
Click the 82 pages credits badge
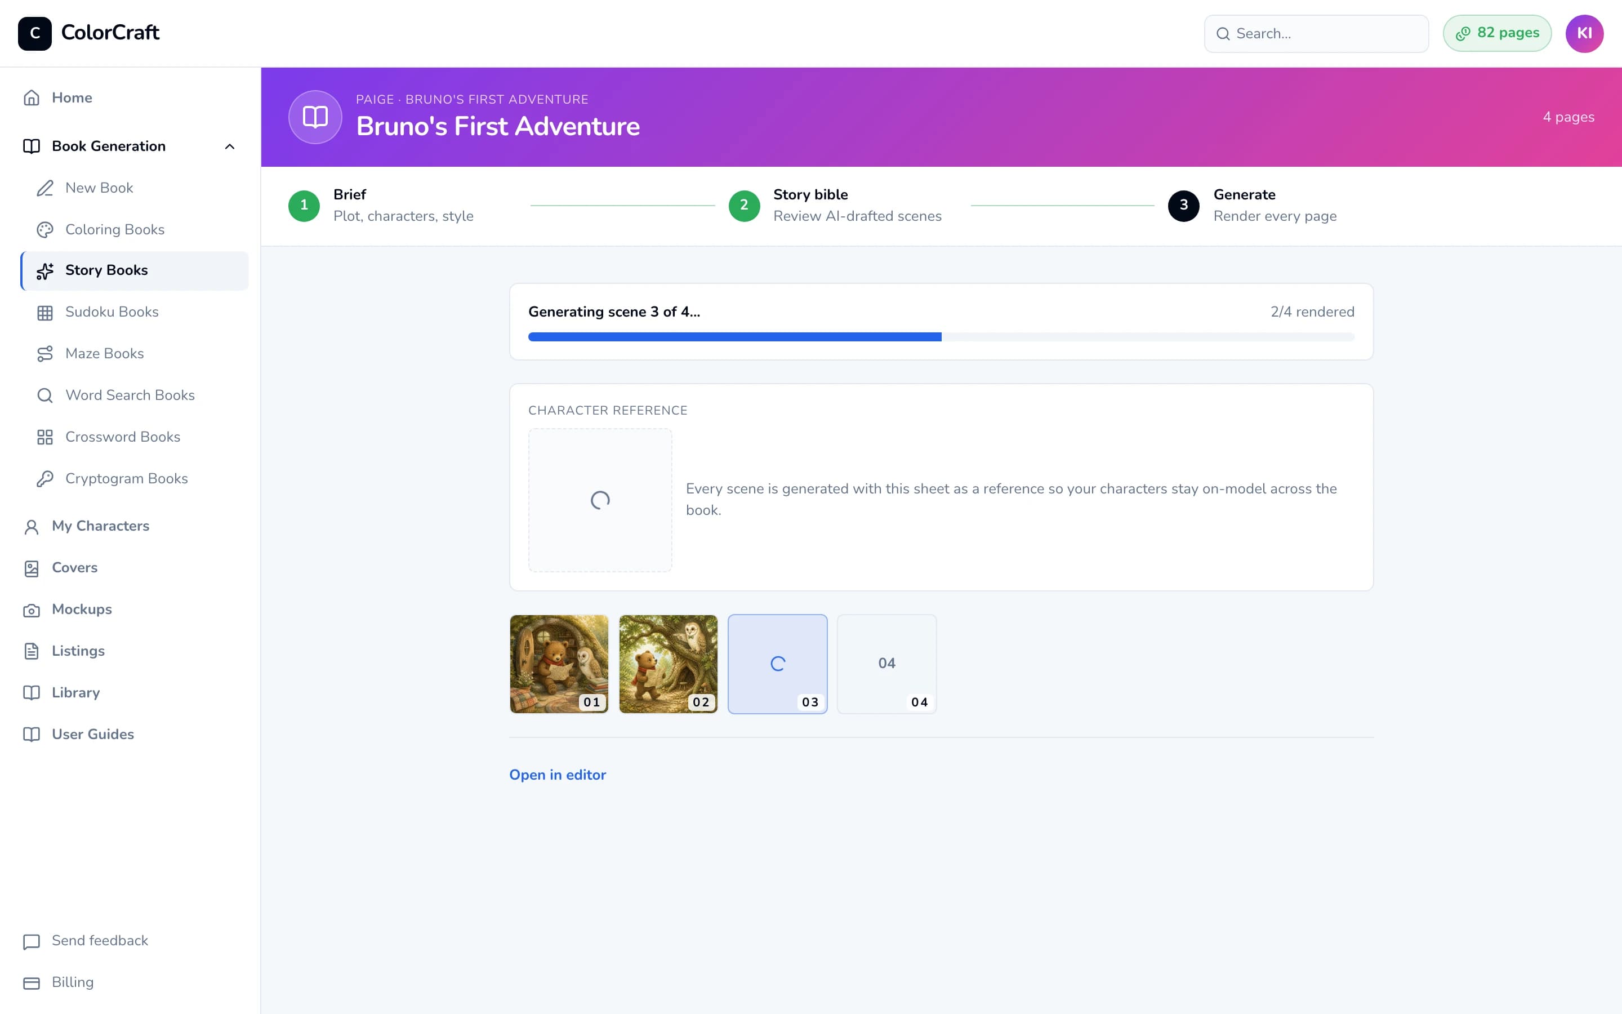pos(1498,33)
